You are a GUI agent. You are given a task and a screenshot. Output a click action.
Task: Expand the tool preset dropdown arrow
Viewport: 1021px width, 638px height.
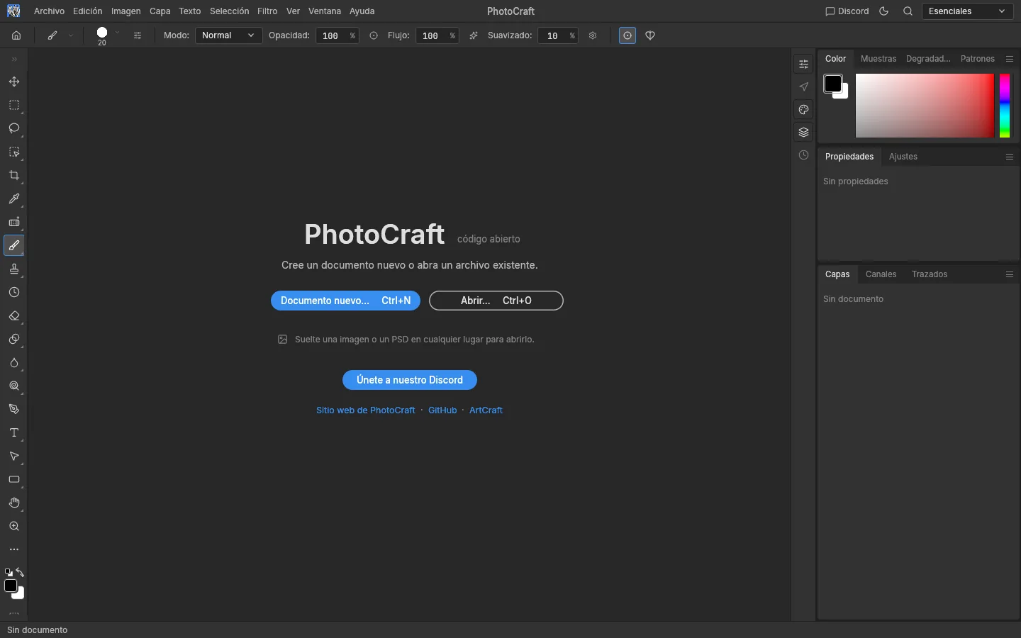71,35
